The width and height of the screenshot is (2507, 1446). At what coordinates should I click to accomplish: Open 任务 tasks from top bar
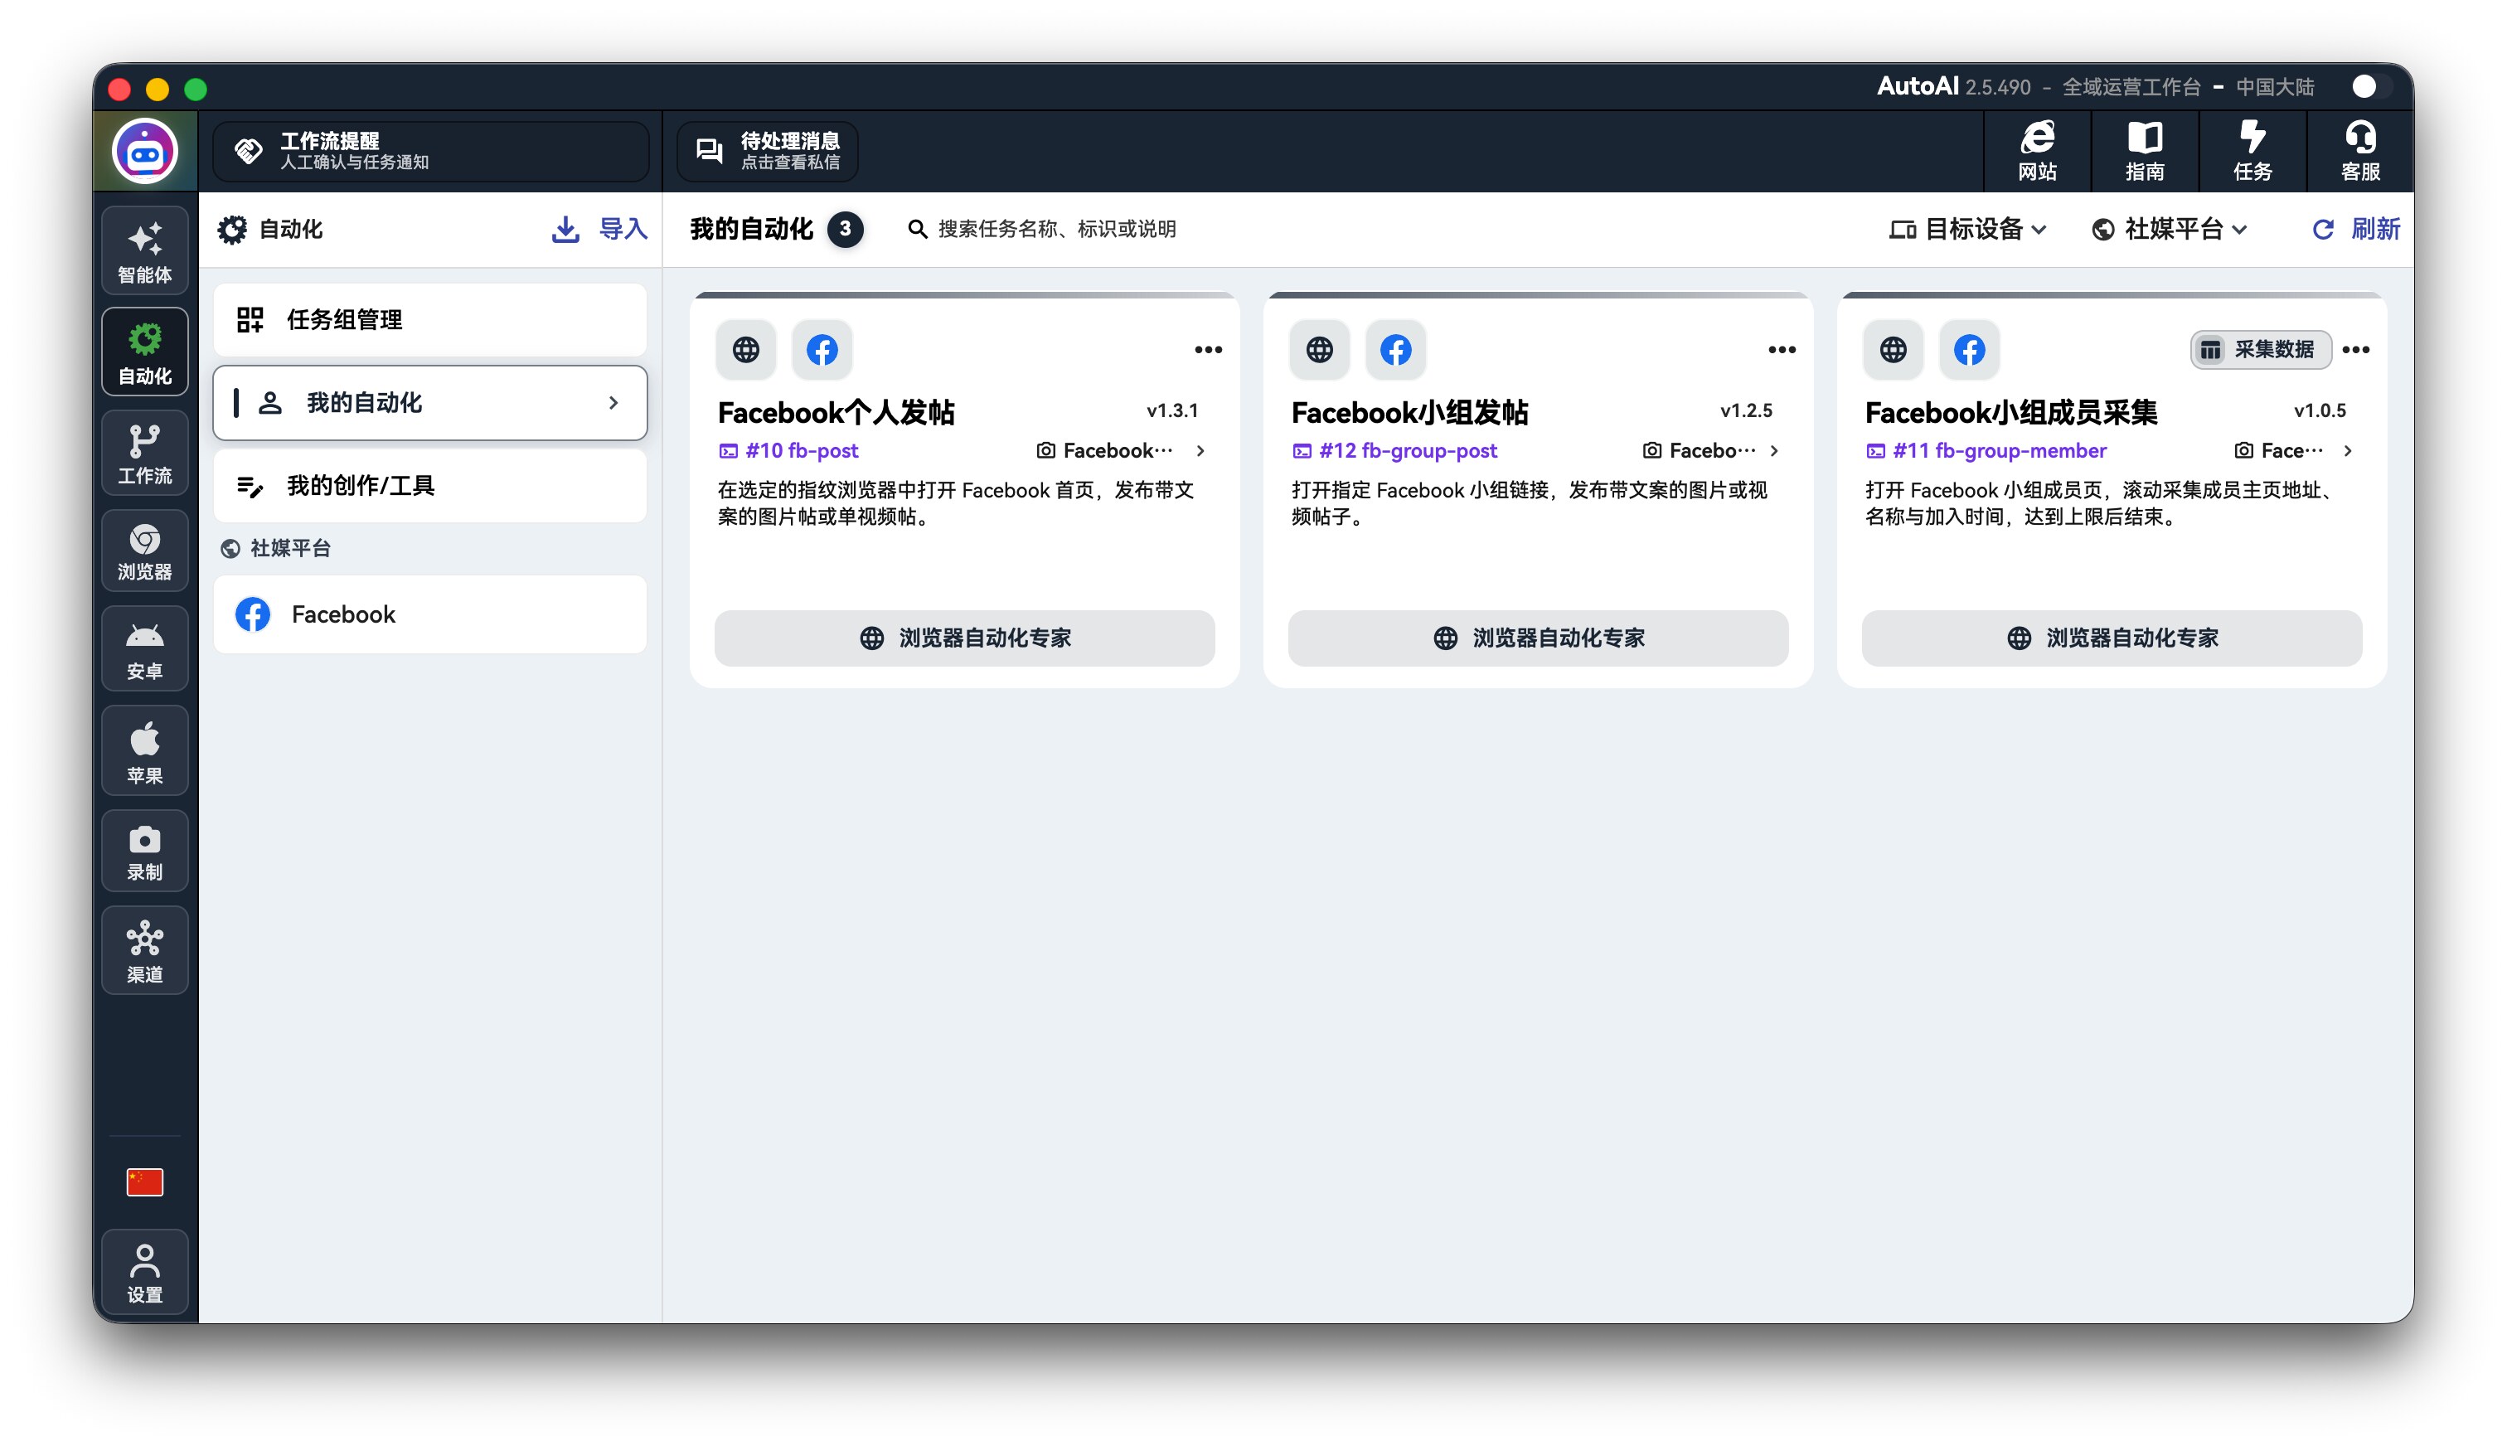[2252, 151]
